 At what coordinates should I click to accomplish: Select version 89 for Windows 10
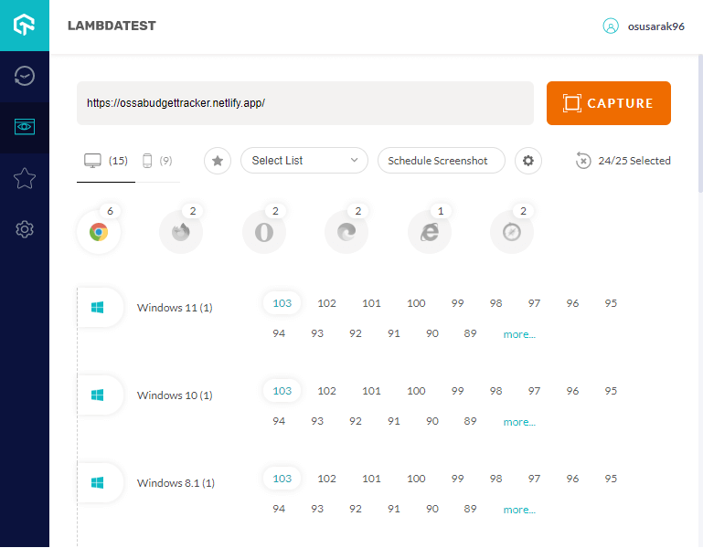tap(470, 421)
